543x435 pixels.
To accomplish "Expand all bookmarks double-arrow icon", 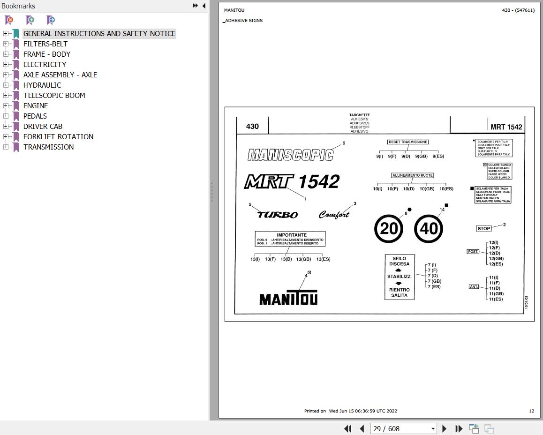I will click(196, 6).
